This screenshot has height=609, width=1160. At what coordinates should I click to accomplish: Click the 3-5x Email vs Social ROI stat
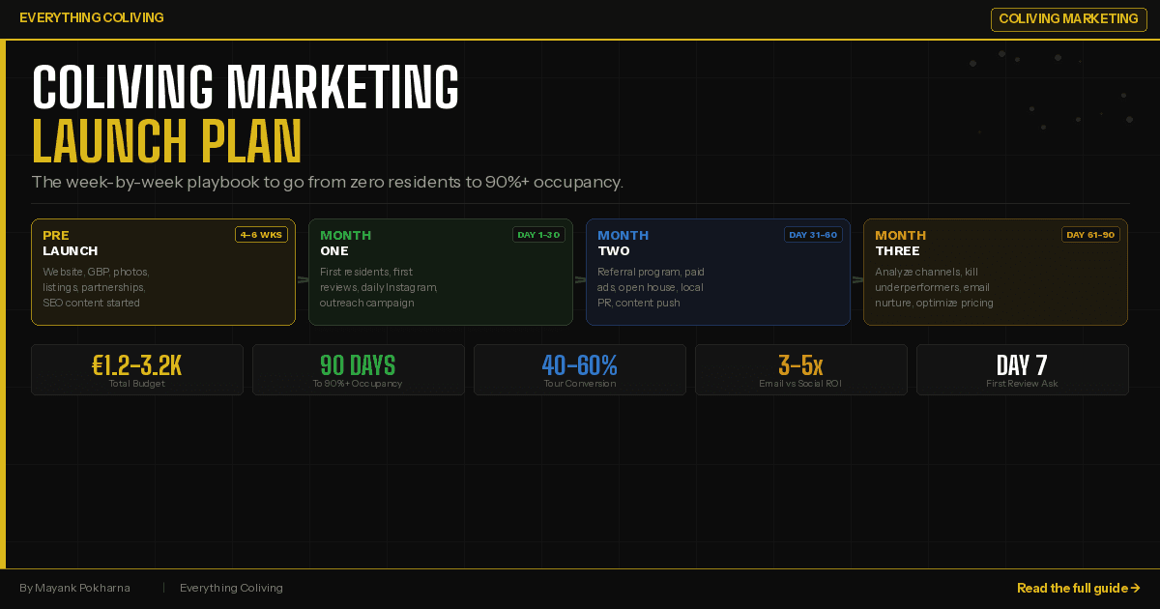800,369
